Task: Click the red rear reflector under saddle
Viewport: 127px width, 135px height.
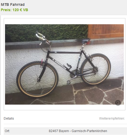Action: tap(89, 42)
